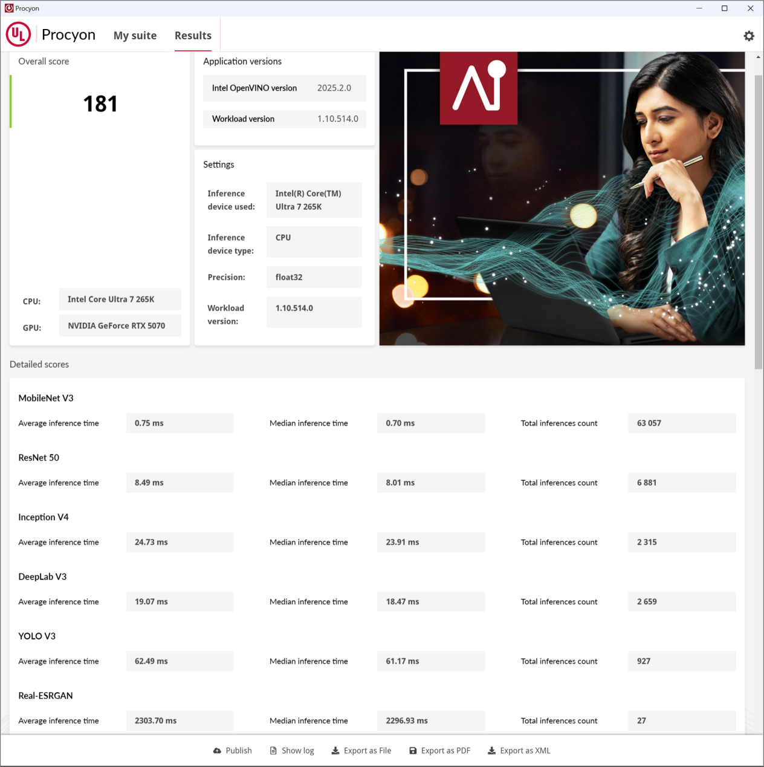Screen dimensions: 764x767
Task: Click DeepLab V3 average time 19.07 ms
Action: (x=180, y=602)
